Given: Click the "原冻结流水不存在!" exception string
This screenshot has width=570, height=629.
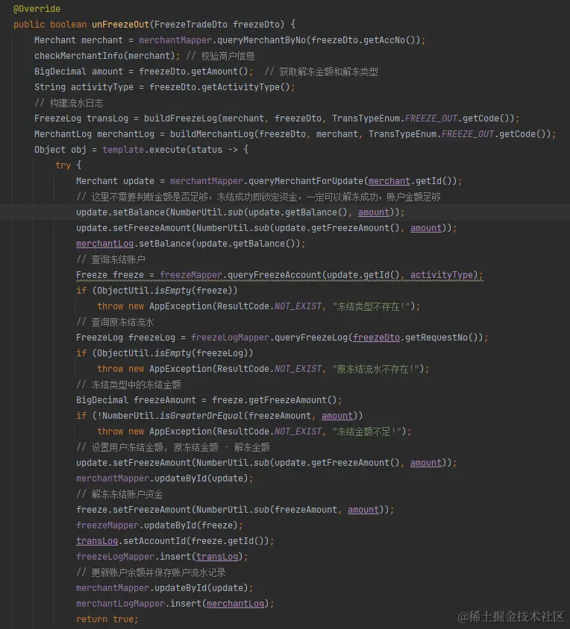Looking at the screenshot, I should (376, 369).
